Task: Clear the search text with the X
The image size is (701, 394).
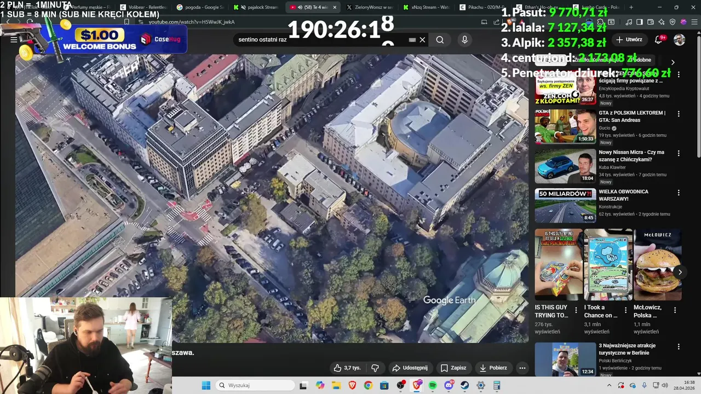Action: pyautogui.click(x=422, y=40)
